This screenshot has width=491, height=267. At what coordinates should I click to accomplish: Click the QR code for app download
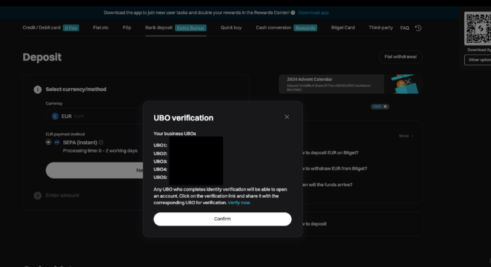coord(478,28)
